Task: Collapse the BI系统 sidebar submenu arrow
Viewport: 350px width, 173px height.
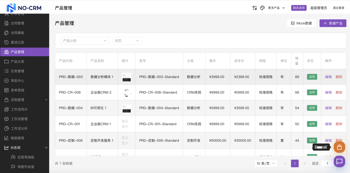Action: (x=46, y=148)
